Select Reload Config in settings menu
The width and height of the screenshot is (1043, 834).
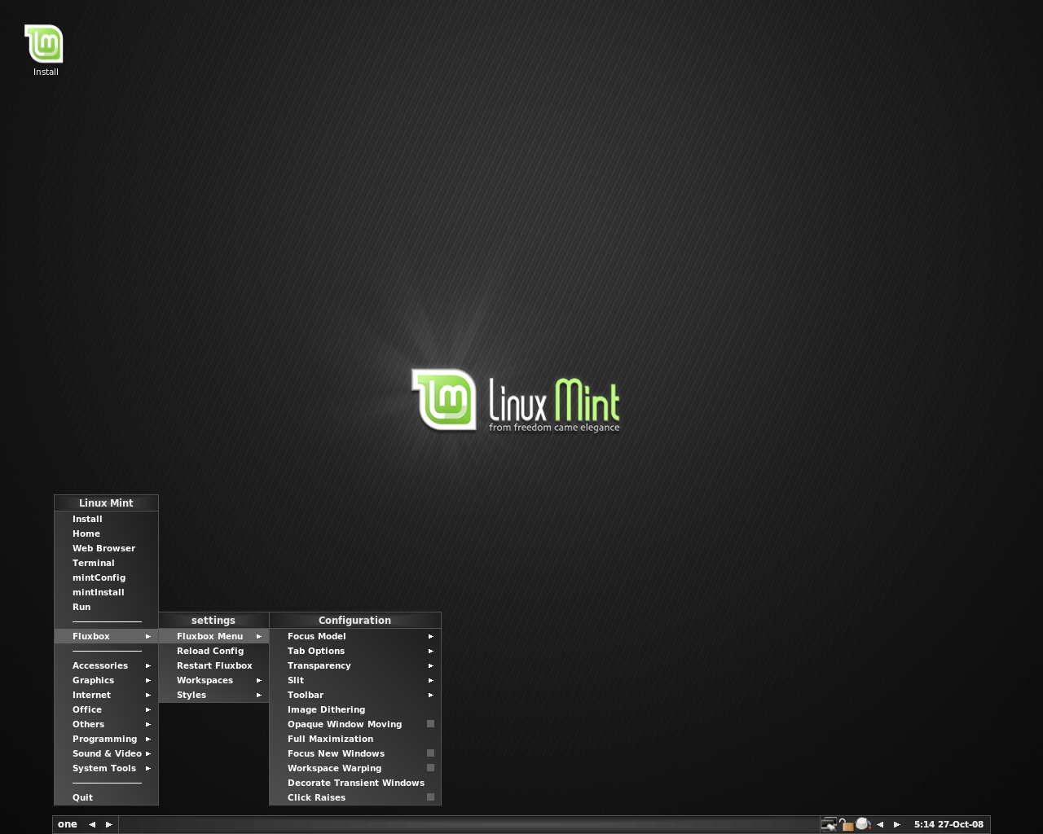pos(213,651)
